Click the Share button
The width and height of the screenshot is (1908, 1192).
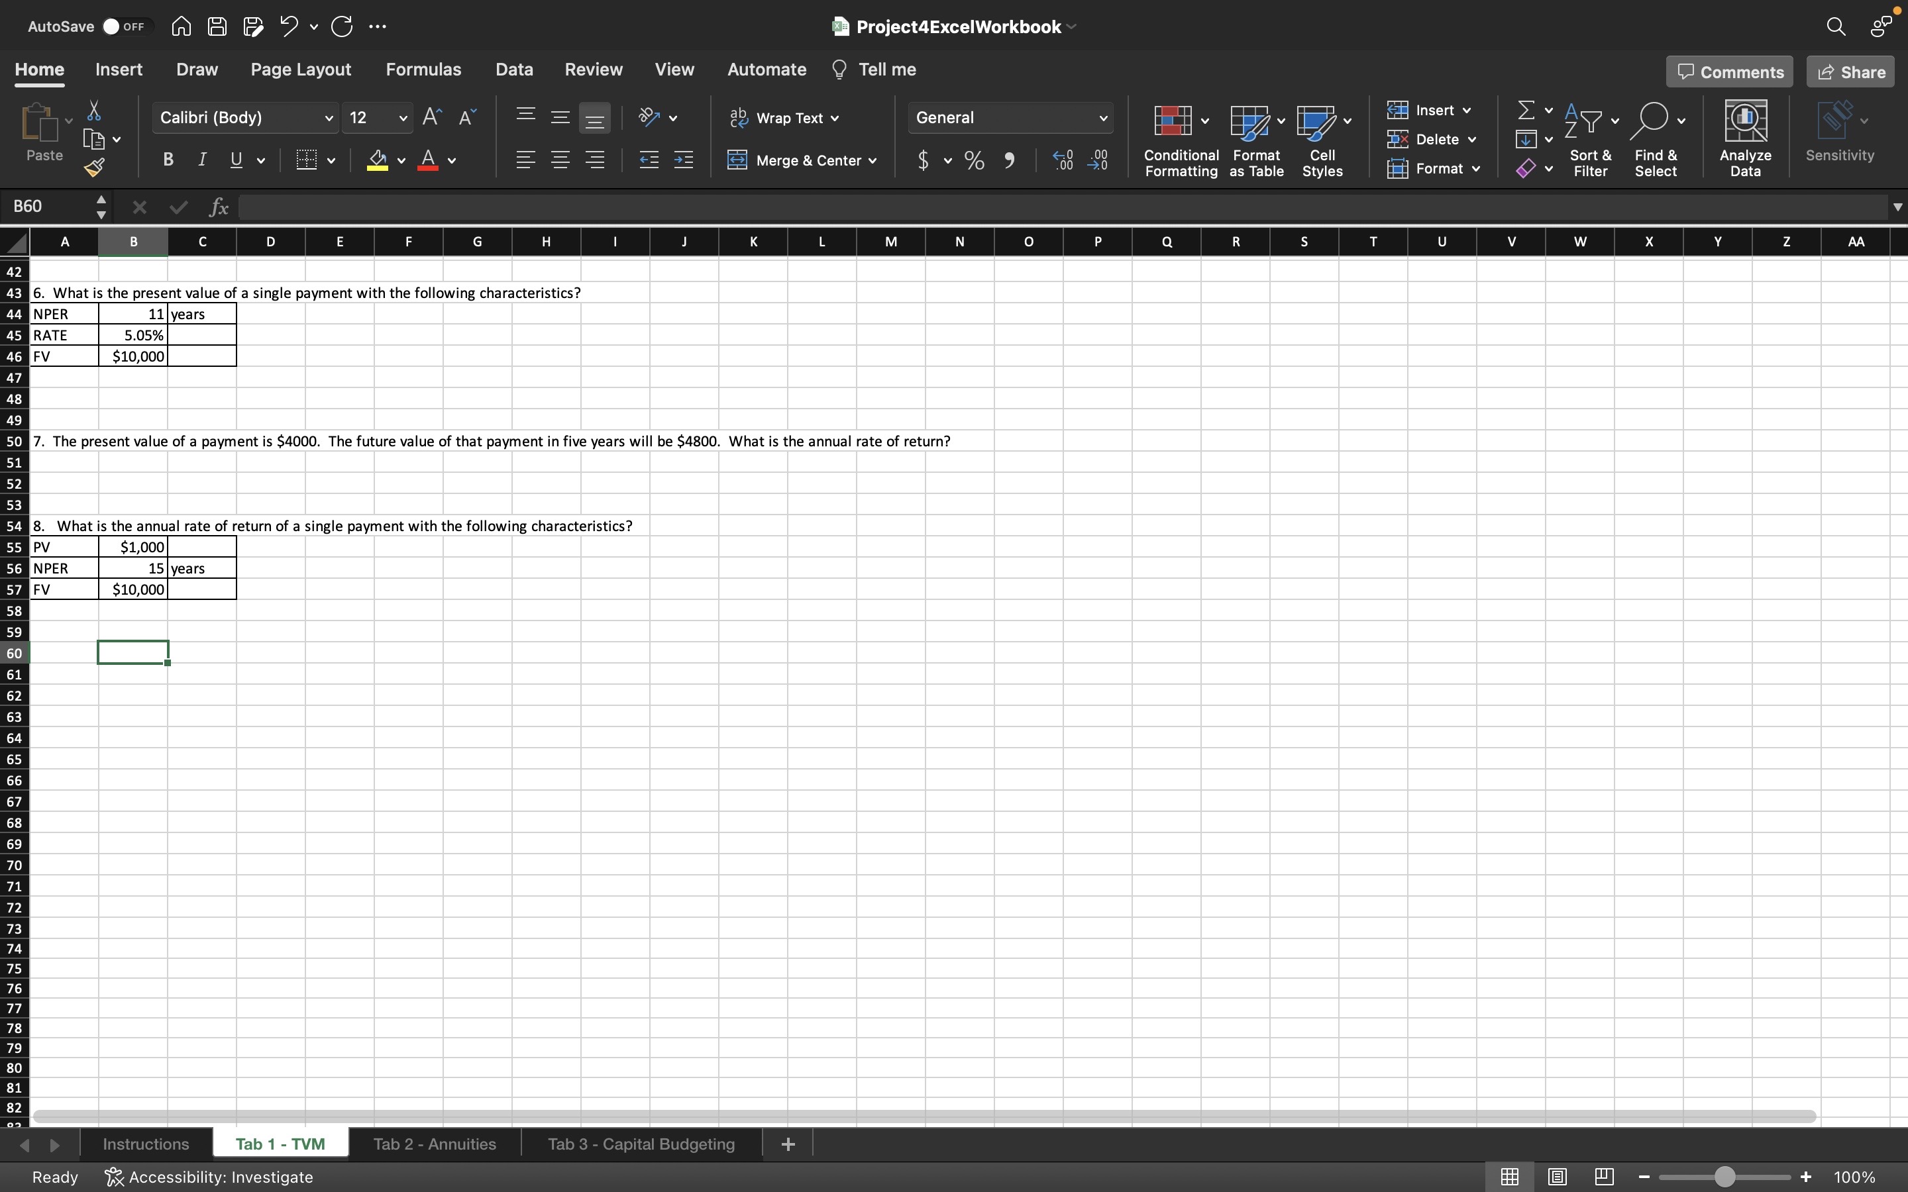(1850, 72)
